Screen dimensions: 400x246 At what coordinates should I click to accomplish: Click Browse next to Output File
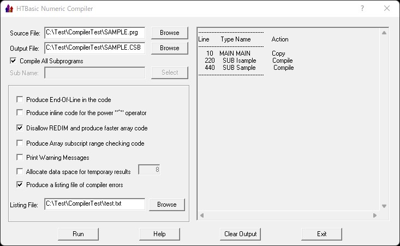point(170,48)
